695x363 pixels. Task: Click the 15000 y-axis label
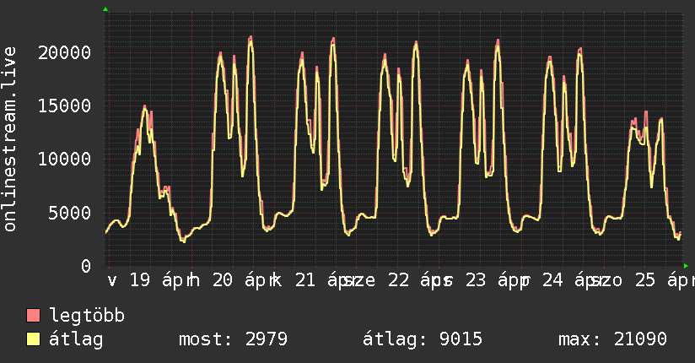65,106
